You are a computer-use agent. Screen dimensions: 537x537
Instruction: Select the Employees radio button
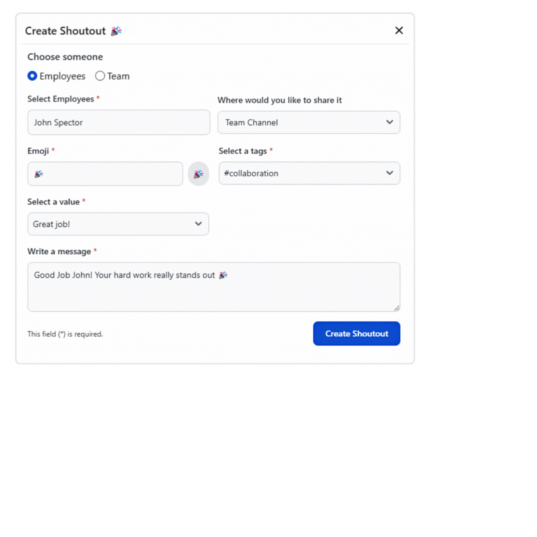(x=33, y=76)
